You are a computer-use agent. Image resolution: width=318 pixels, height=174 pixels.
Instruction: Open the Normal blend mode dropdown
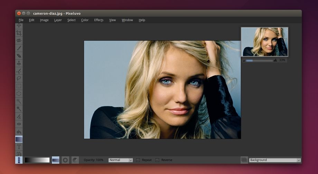[121, 160]
